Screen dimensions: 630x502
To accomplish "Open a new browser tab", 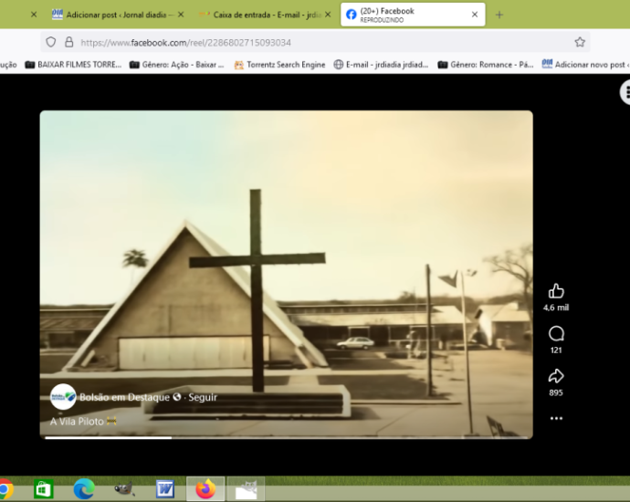I will tap(499, 15).
